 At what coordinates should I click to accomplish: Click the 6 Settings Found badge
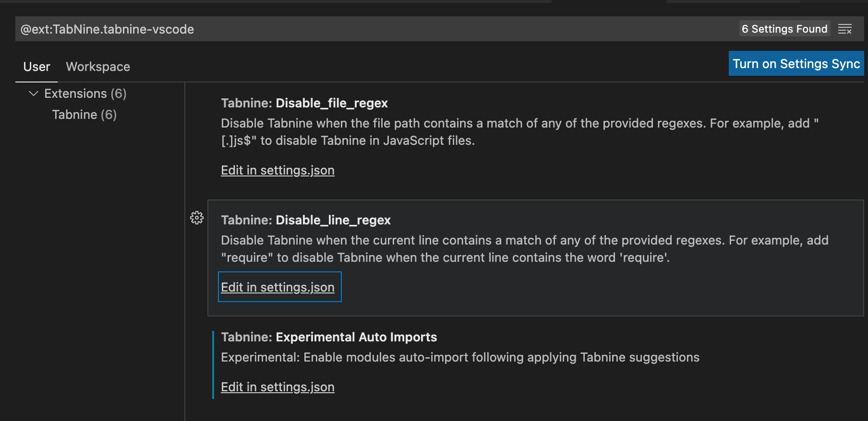pyautogui.click(x=784, y=29)
